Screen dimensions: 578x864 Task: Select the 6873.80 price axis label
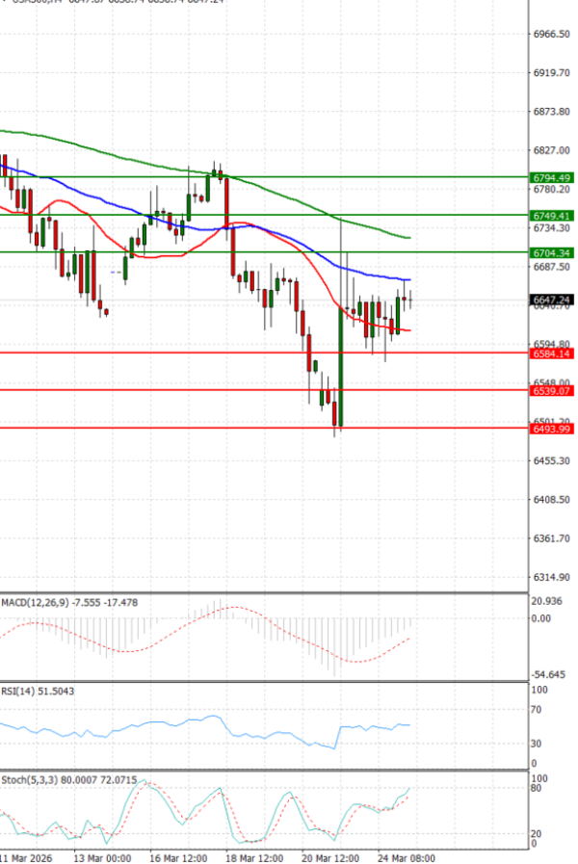tap(552, 112)
